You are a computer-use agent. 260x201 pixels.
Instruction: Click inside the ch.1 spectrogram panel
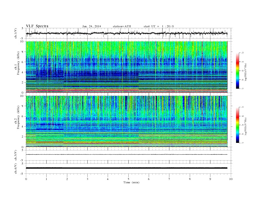[126, 67]
